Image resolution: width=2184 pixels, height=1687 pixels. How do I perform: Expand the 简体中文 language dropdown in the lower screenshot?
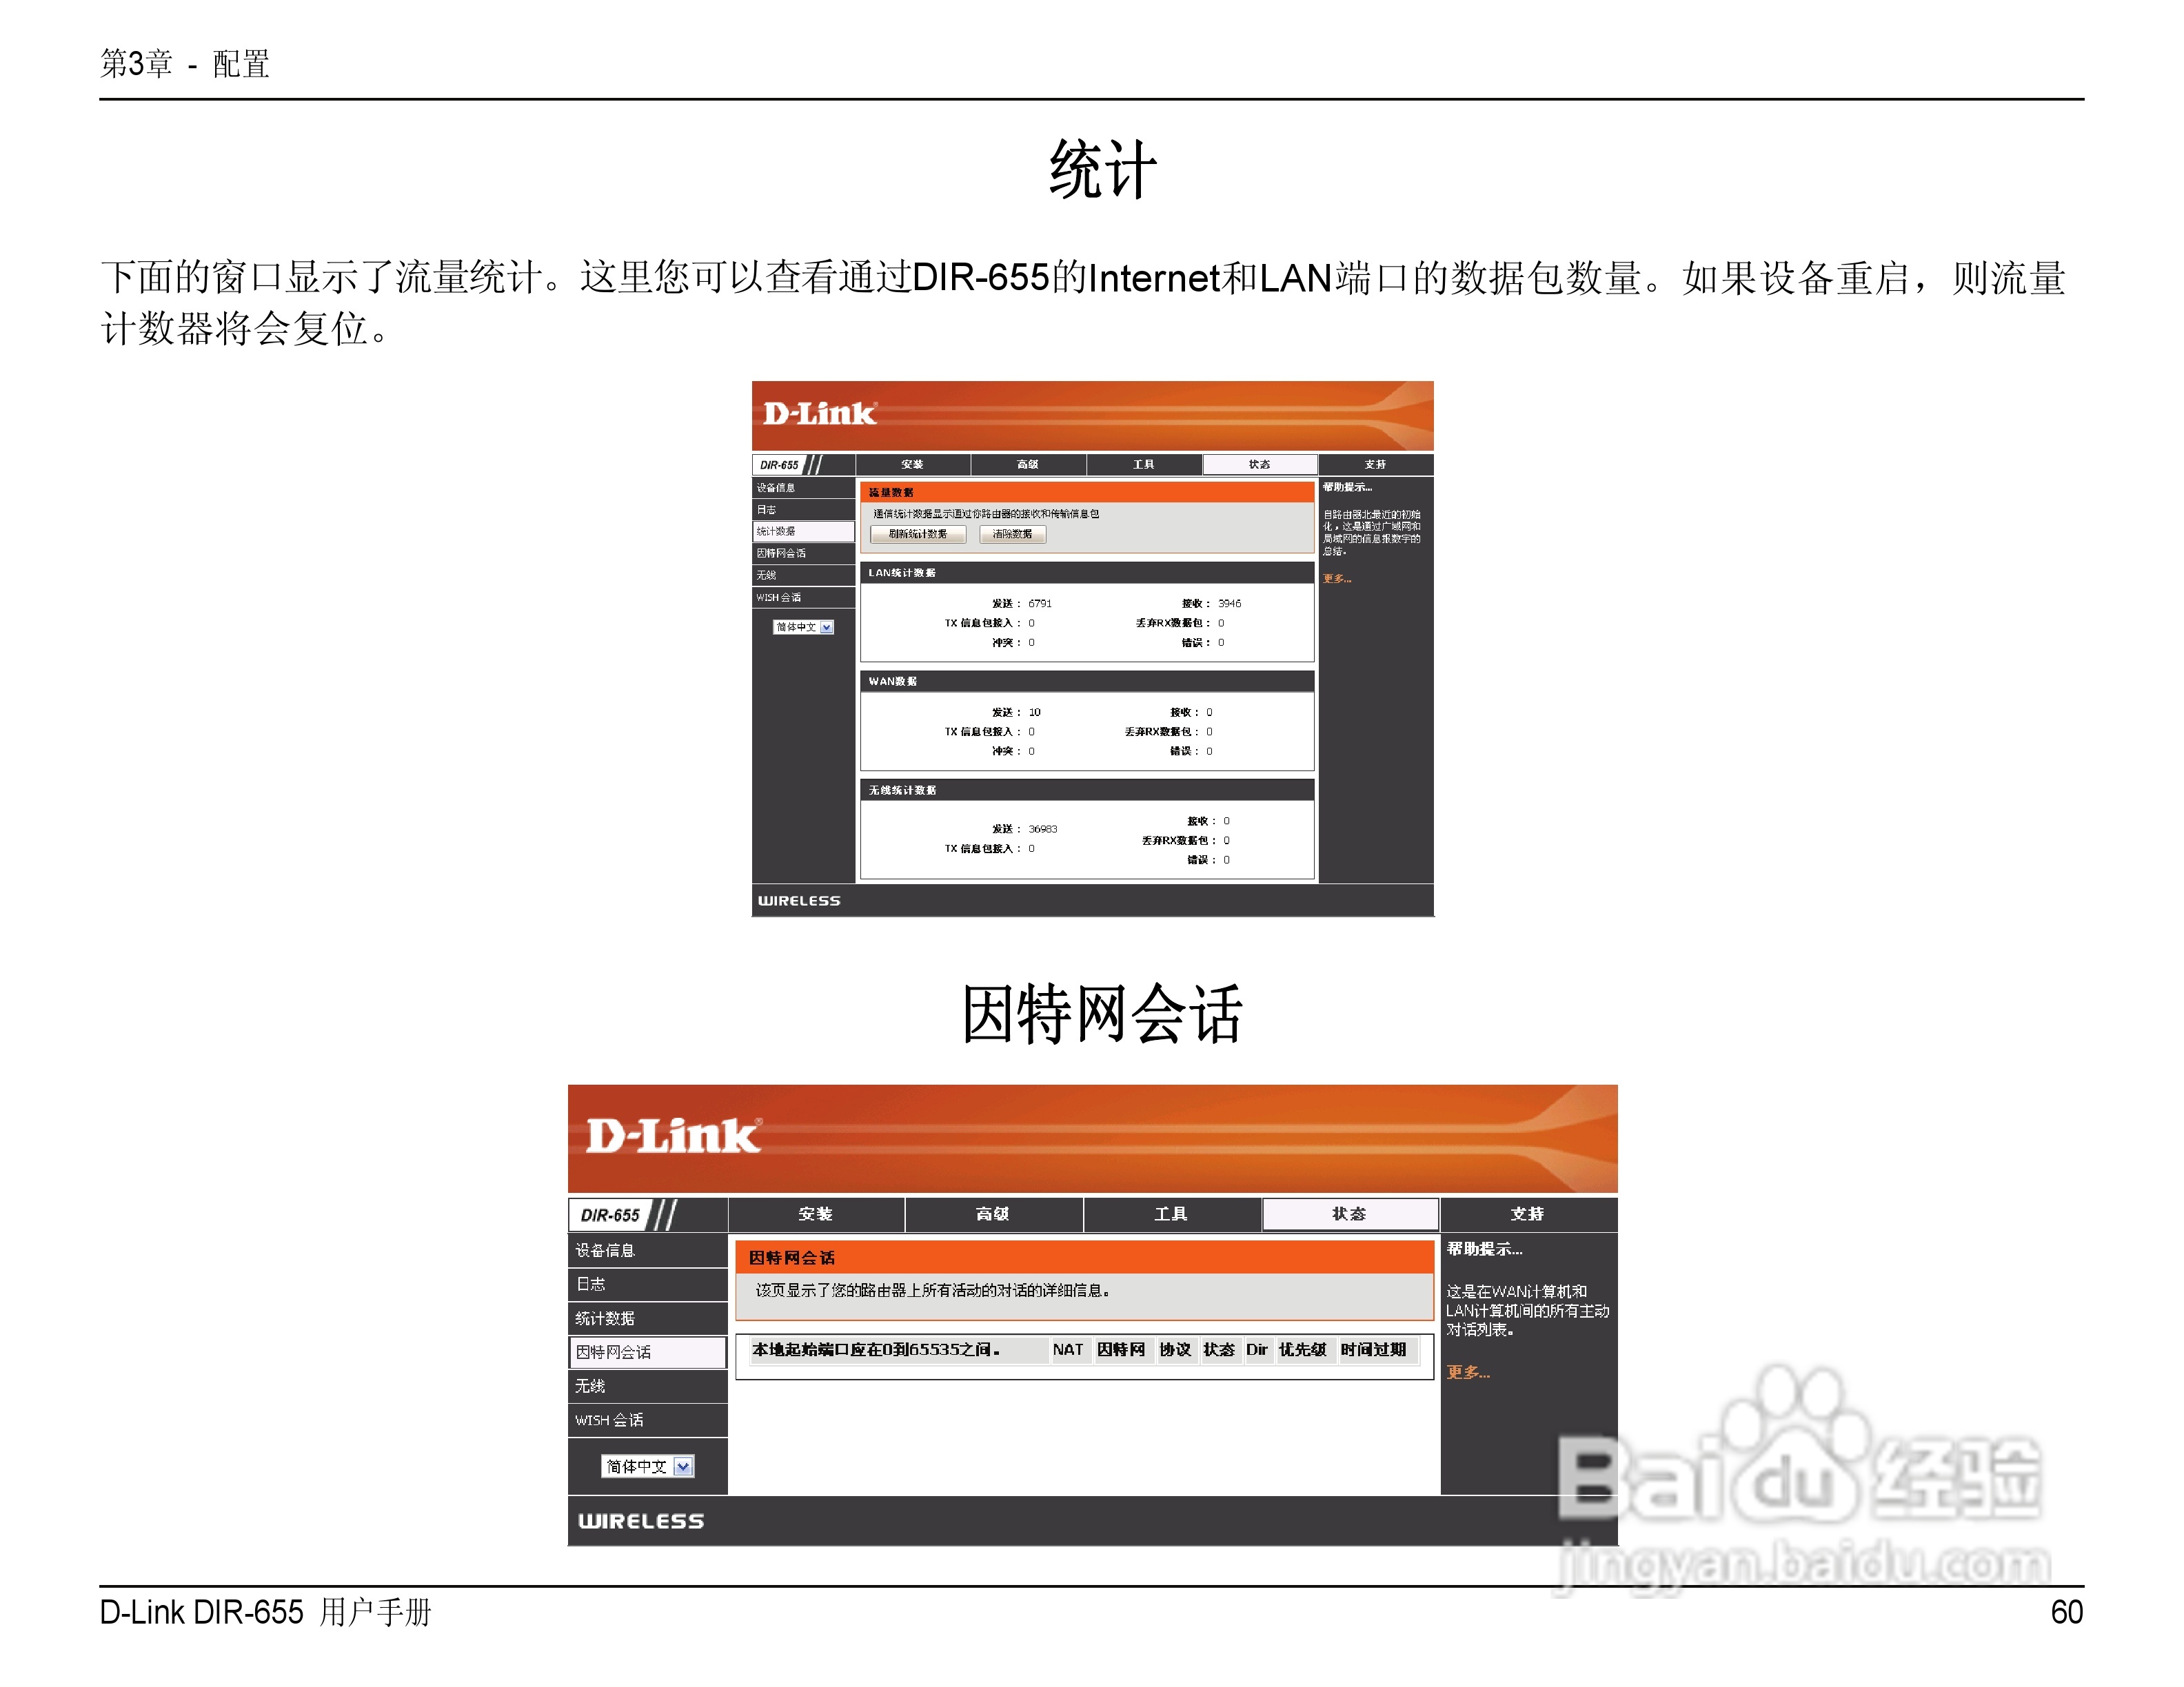[x=683, y=1466]
